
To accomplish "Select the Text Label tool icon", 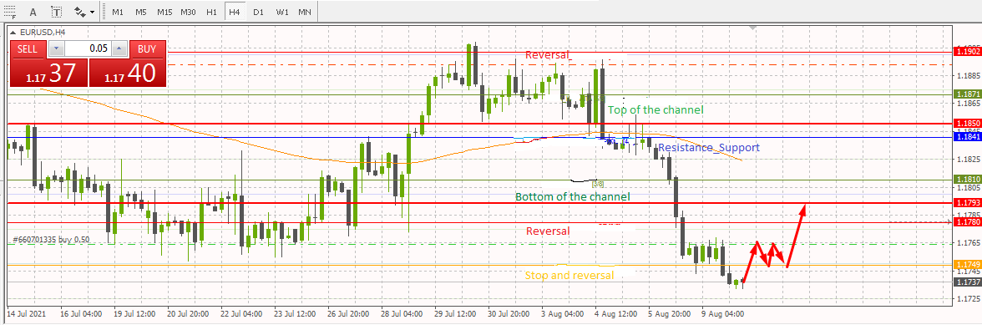I will pos(57,12).
